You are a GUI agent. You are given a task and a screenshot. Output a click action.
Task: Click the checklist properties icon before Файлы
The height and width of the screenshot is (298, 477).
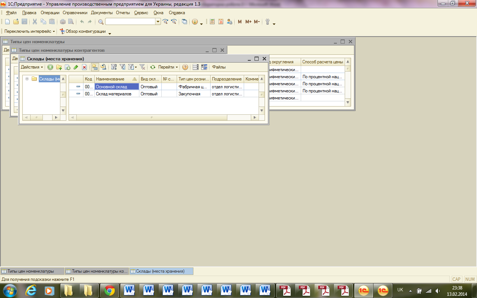[x=204, y=67]
